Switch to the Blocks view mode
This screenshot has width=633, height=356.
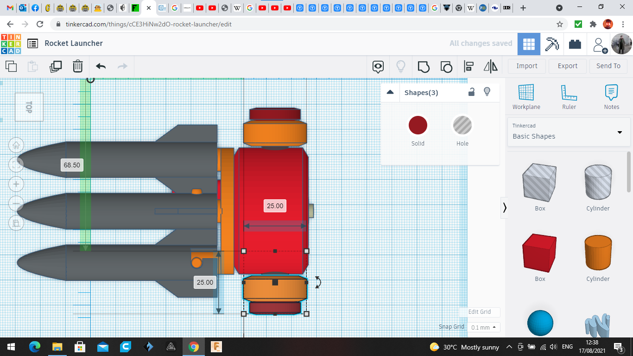pyautogui.click(x=575, y=44)
